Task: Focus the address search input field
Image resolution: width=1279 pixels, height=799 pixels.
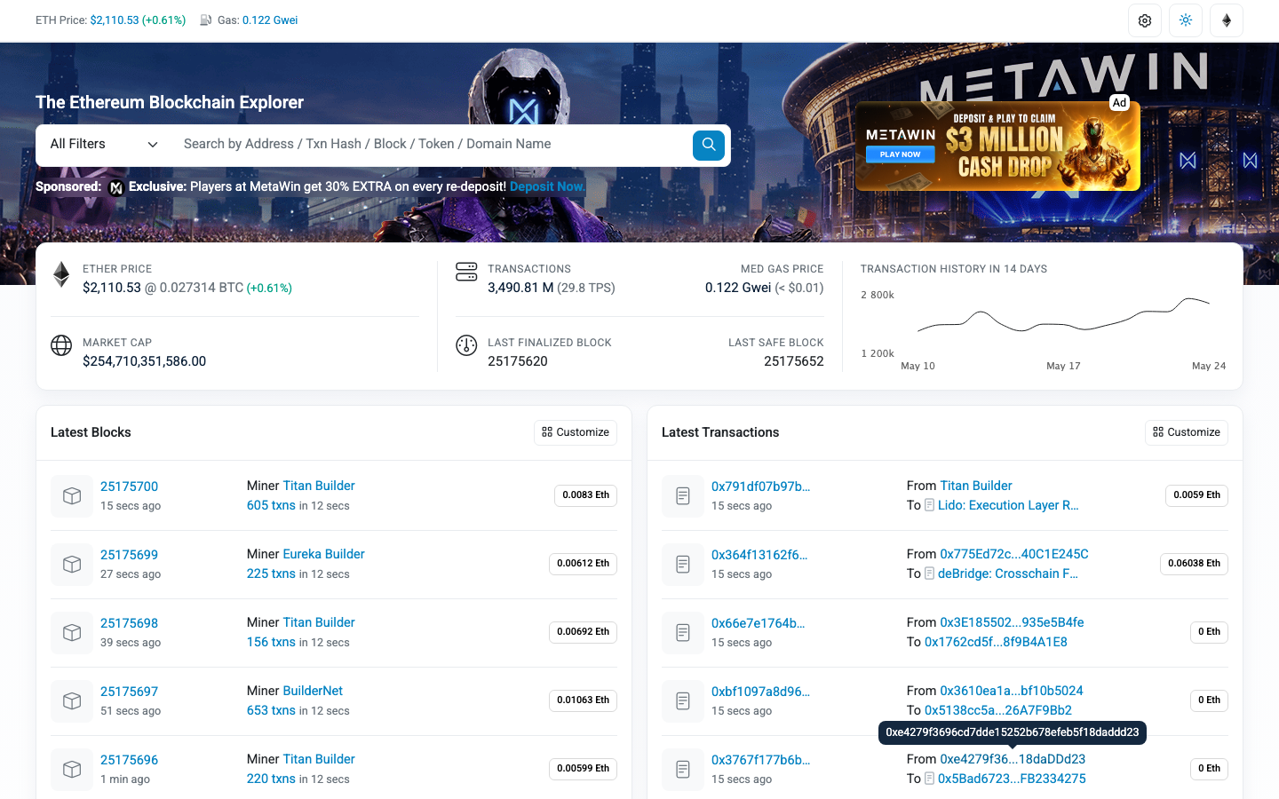Action: click(x=431, y=145)
